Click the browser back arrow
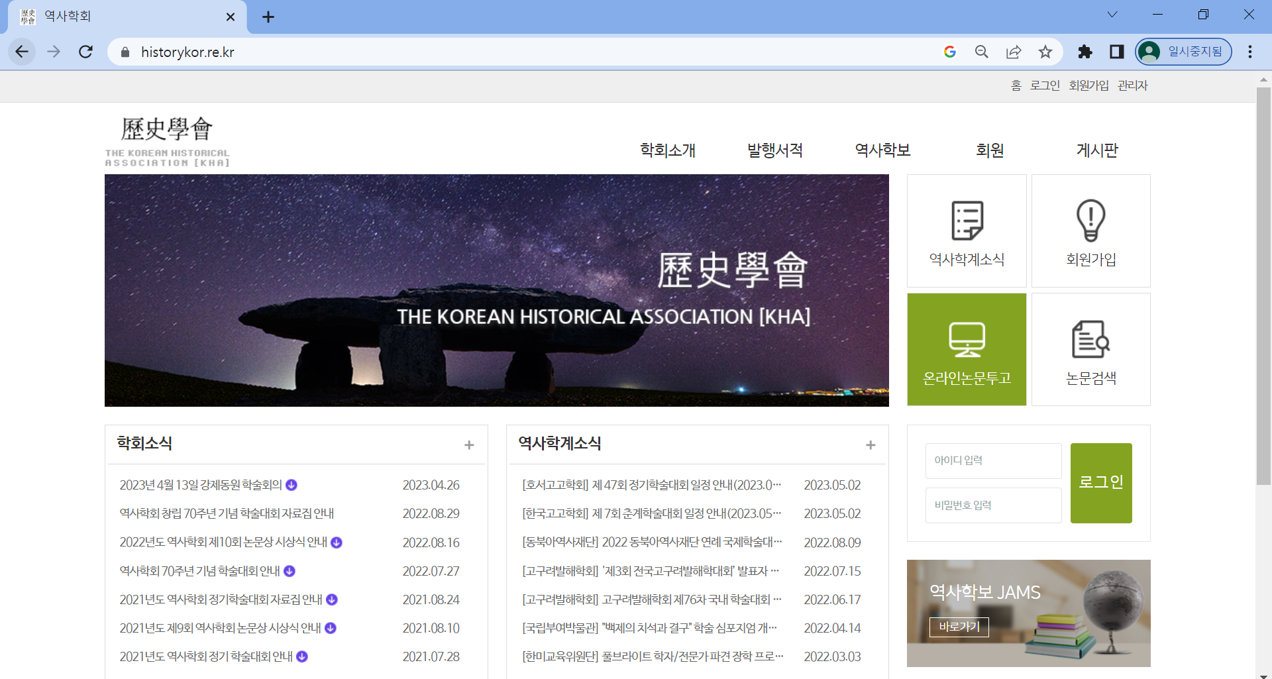The height and width of the screenshot is (679, 1272). pyautogui.click(x=22, y=52)
